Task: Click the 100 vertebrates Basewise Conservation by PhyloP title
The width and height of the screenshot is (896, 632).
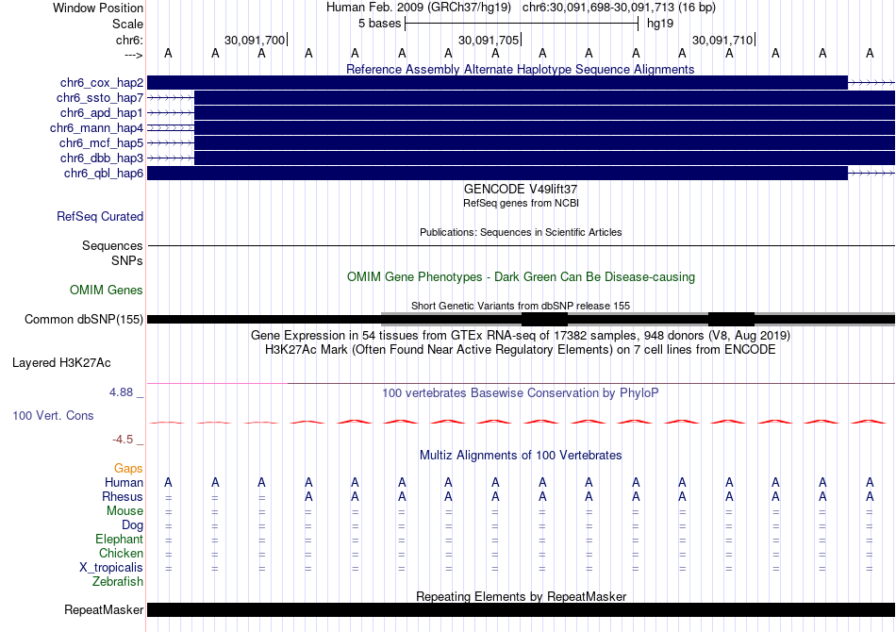Action: (x=521, y=393)
